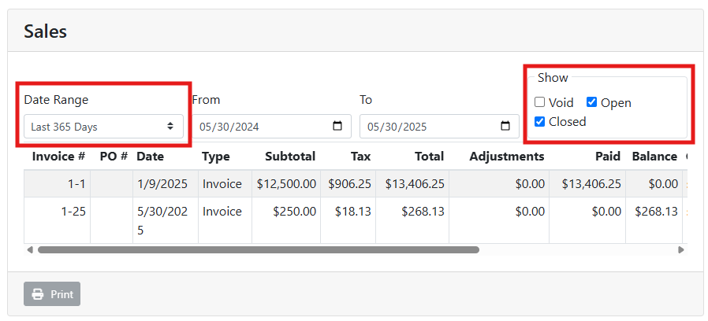This screenshot has height=321, width=708.
Task: Click the Sales panel heading
Action: [x=45, y=31]
